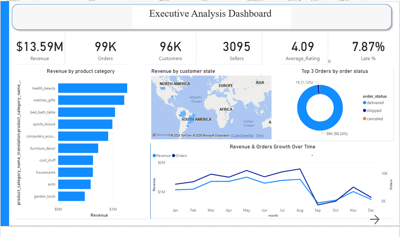Select the health_beauty revenue bar
Viewport: 400px width, 237px height.
tap(93, 88)
